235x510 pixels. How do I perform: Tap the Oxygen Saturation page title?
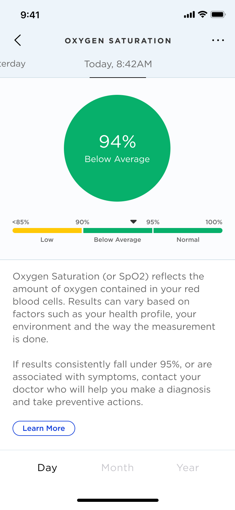coord(118,41)
